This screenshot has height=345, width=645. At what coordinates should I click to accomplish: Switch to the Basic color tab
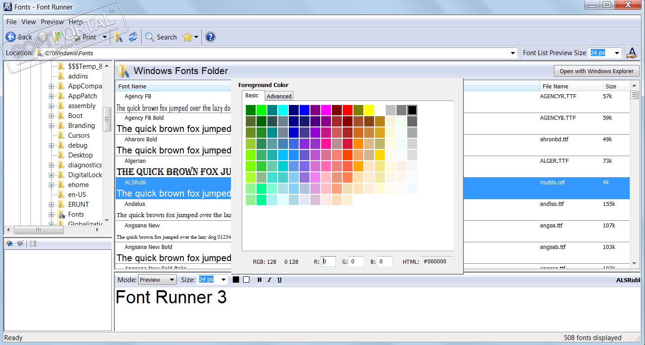[252, 96]
